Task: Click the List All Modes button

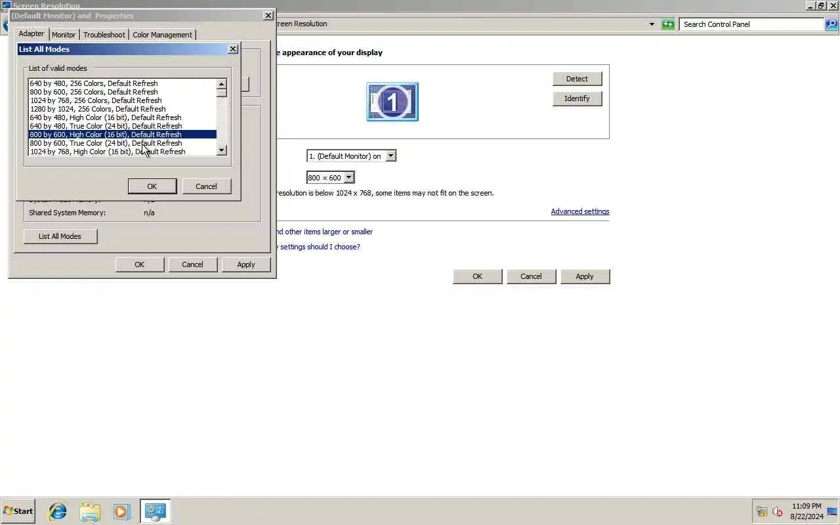Action: coord(60,236)
